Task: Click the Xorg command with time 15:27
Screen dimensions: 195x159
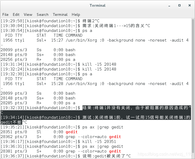Action: tap(127, 40)
